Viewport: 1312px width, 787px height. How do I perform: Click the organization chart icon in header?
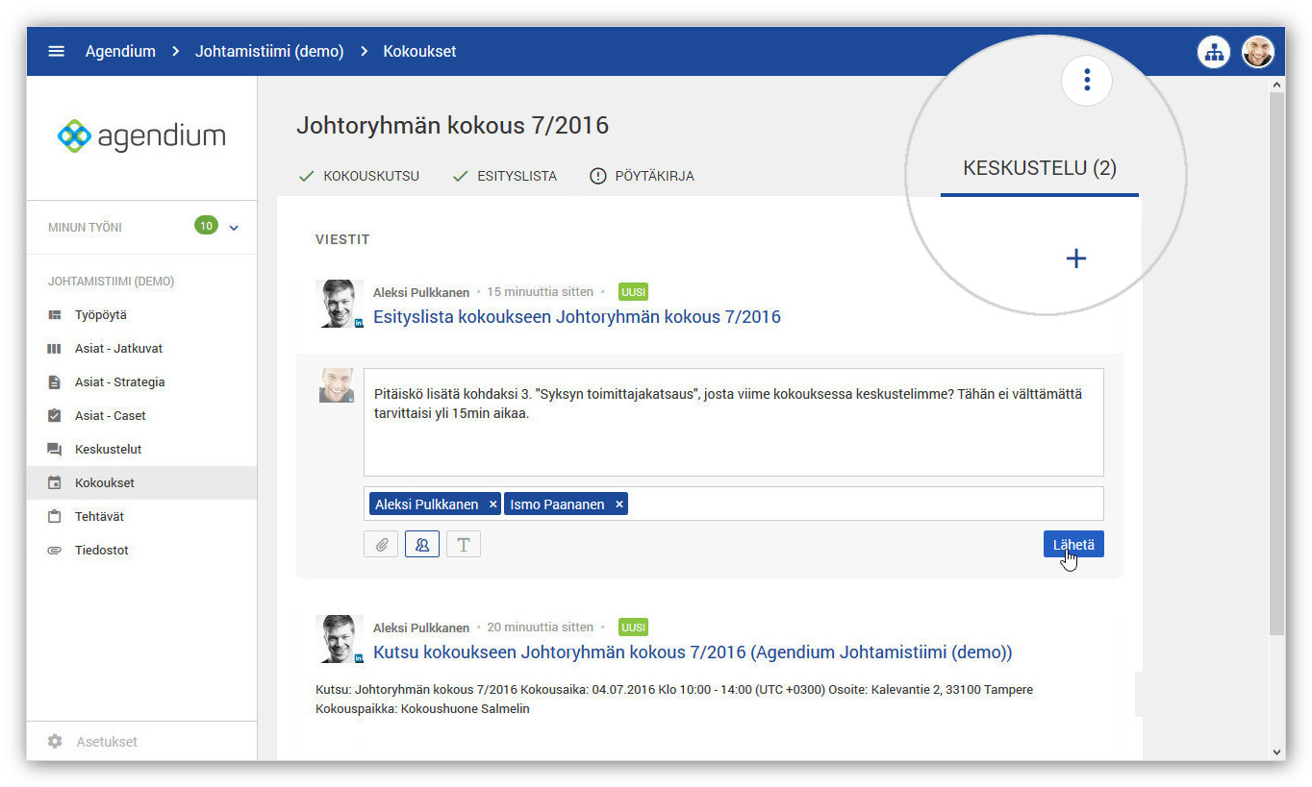1214,52
